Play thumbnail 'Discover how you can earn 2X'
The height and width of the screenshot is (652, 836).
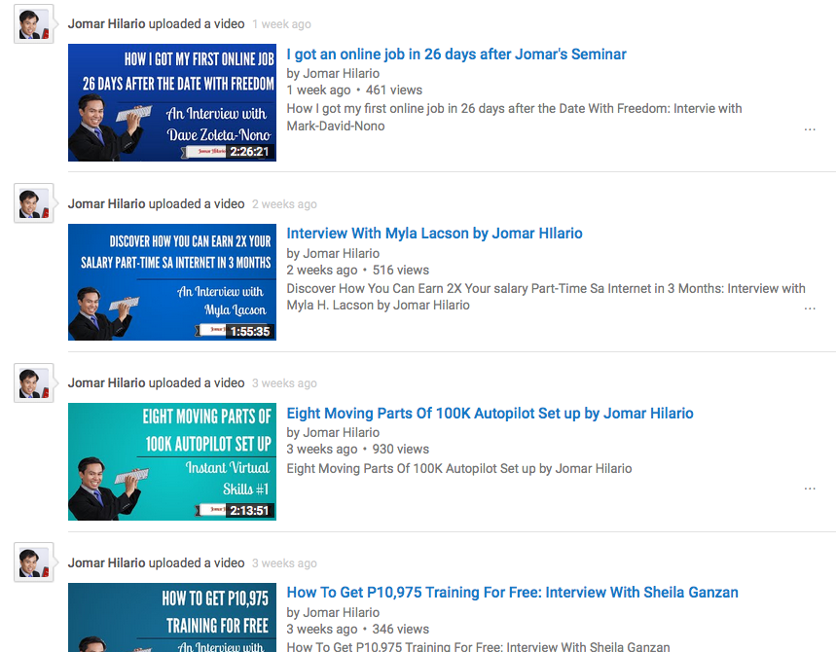(x=172, y=282)
